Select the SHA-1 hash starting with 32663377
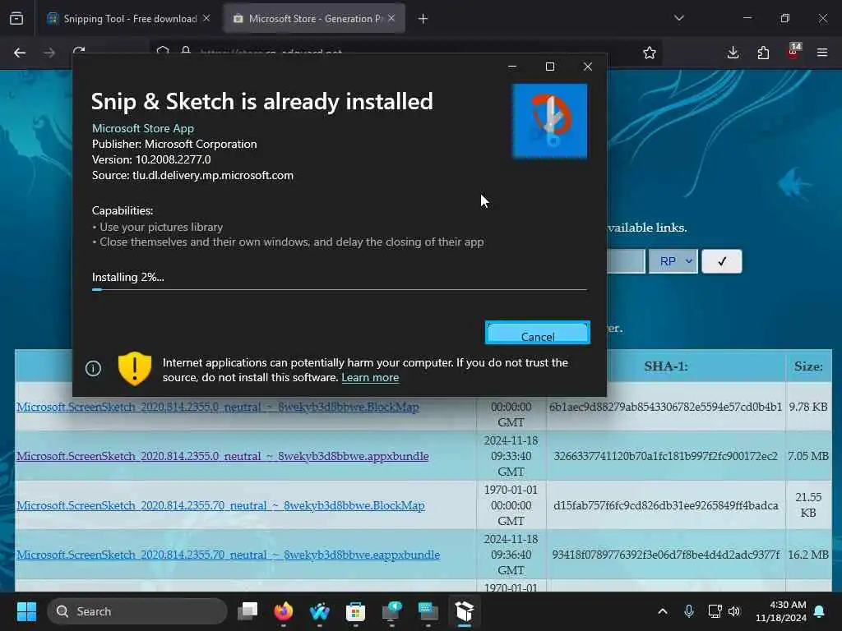This screenshot has width=842, height=631. [x=665, y=456]
